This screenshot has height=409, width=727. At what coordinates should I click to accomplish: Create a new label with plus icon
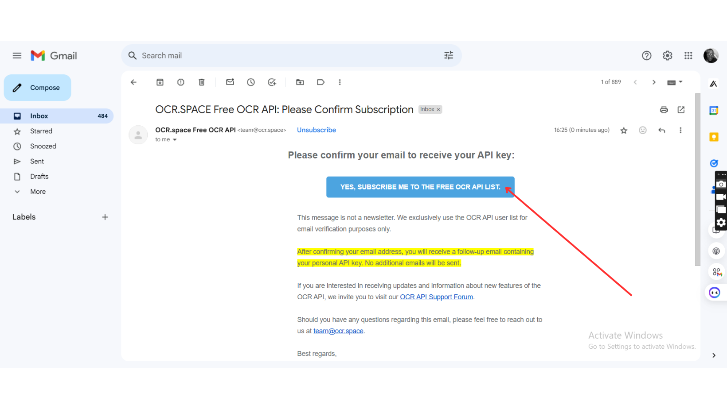tap(105, 217)
